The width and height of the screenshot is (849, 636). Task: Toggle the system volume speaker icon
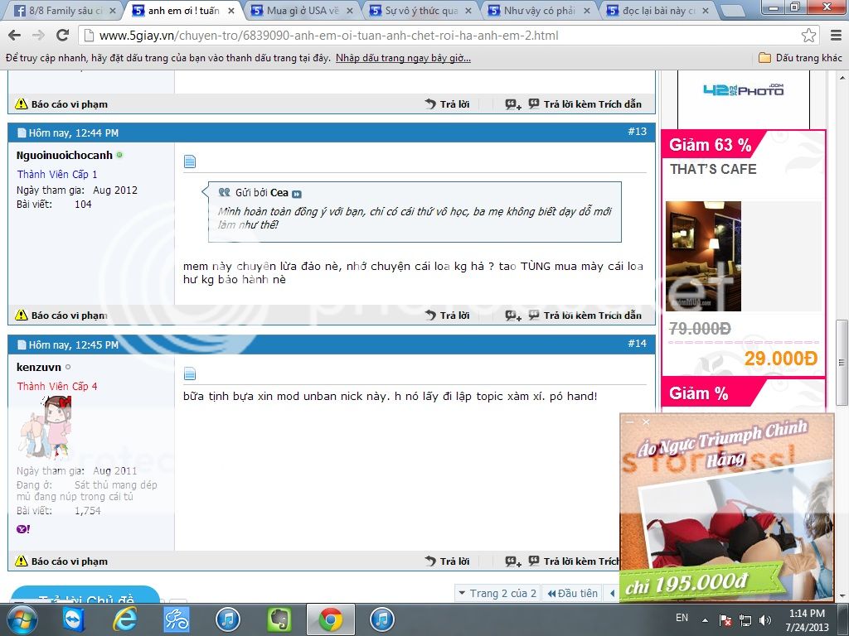tap(764, 619)
